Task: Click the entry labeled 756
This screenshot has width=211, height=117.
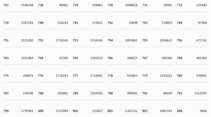Action: pyautogui.click(x=192, y=41)
